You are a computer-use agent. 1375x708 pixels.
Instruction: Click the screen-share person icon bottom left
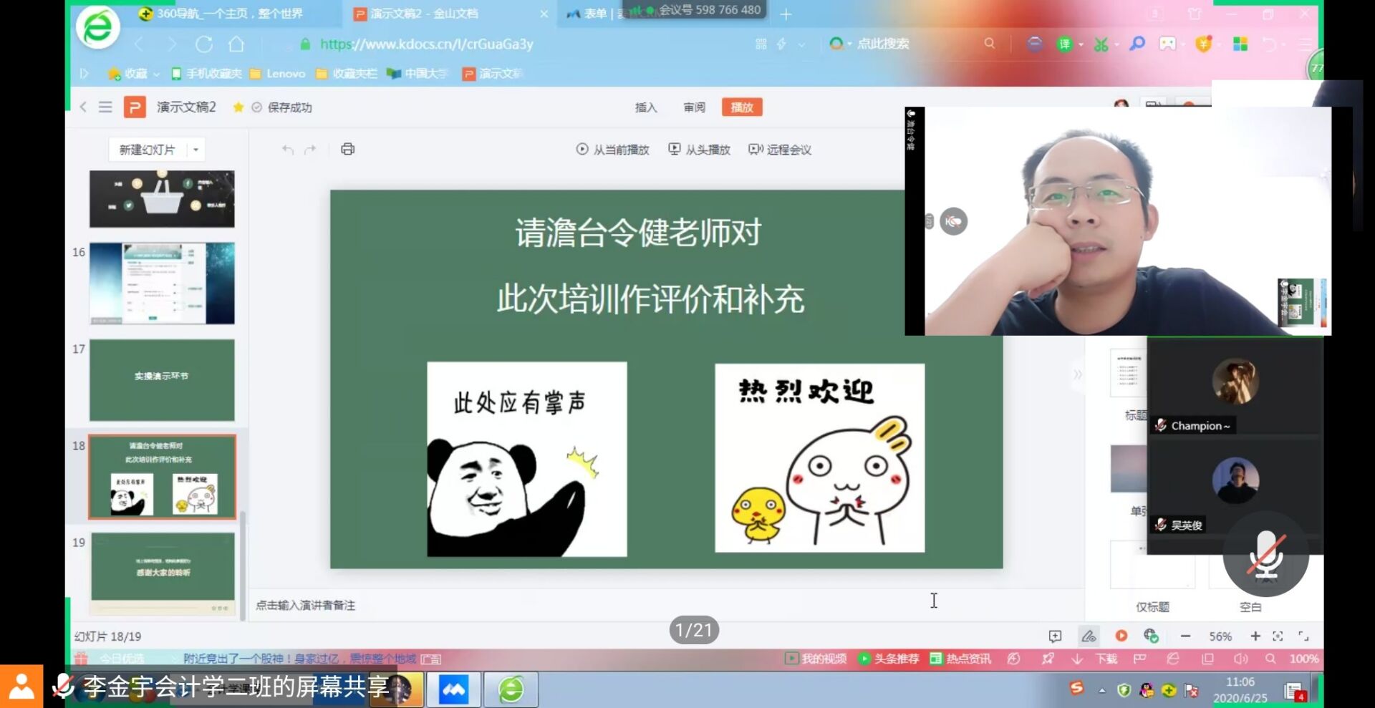(21, 686)
